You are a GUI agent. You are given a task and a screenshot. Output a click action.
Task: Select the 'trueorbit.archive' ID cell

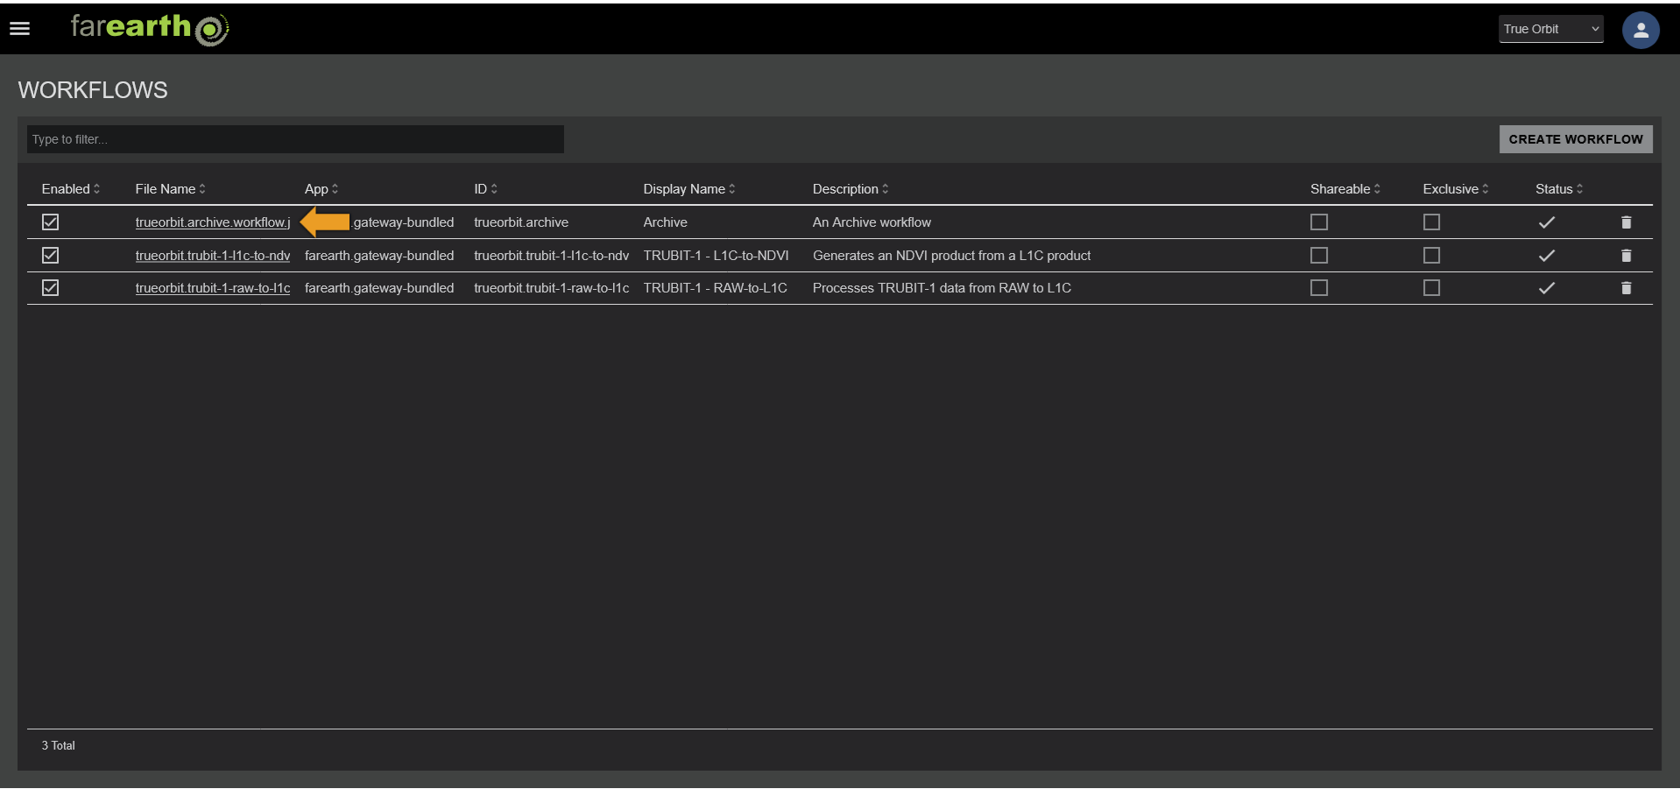click(521, 222)
